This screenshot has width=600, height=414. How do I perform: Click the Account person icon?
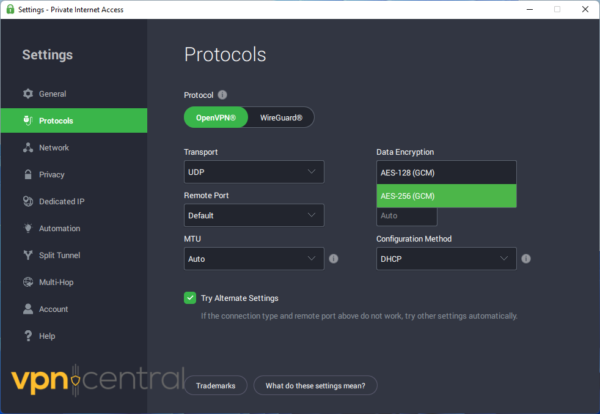28,309
